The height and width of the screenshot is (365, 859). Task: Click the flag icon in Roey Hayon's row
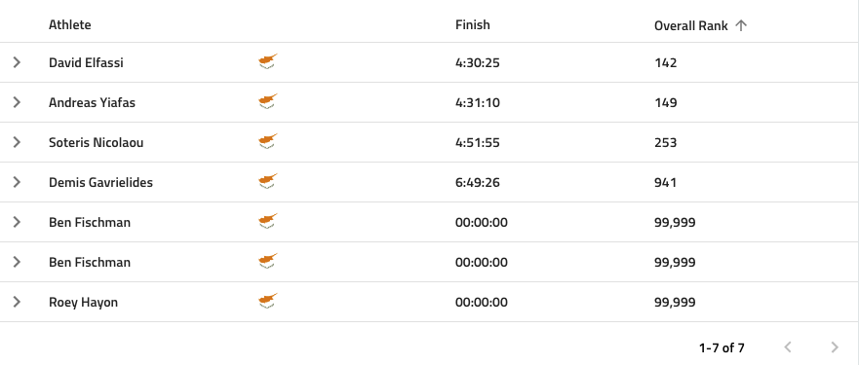268,302
